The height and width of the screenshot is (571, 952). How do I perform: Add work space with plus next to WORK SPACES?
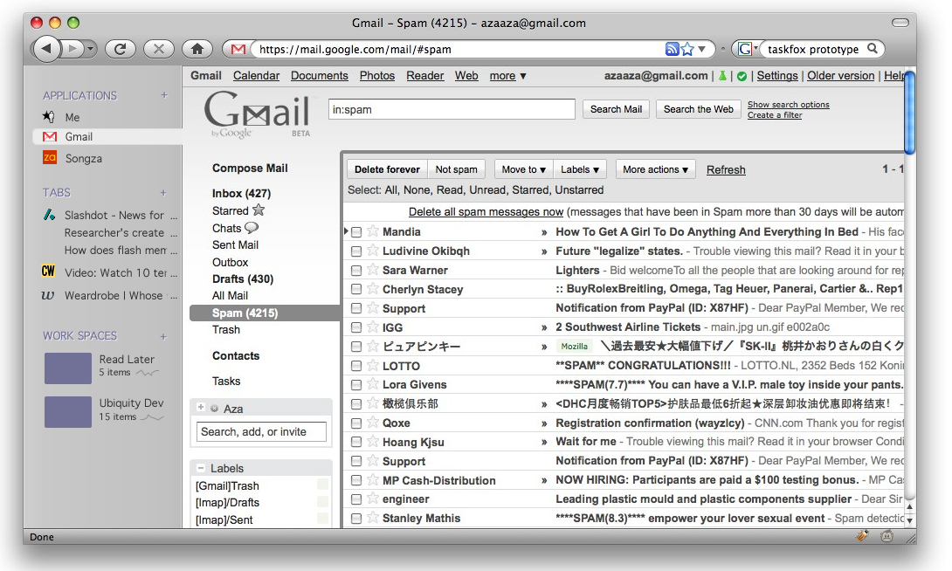coord(163,336)
